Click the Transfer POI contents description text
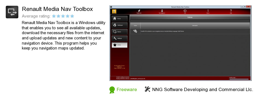 pyautogui.click(x=162, y=31)
